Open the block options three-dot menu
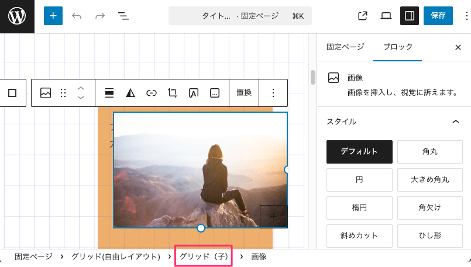Screen dimensions: 471x267 (x=273, y=93)
